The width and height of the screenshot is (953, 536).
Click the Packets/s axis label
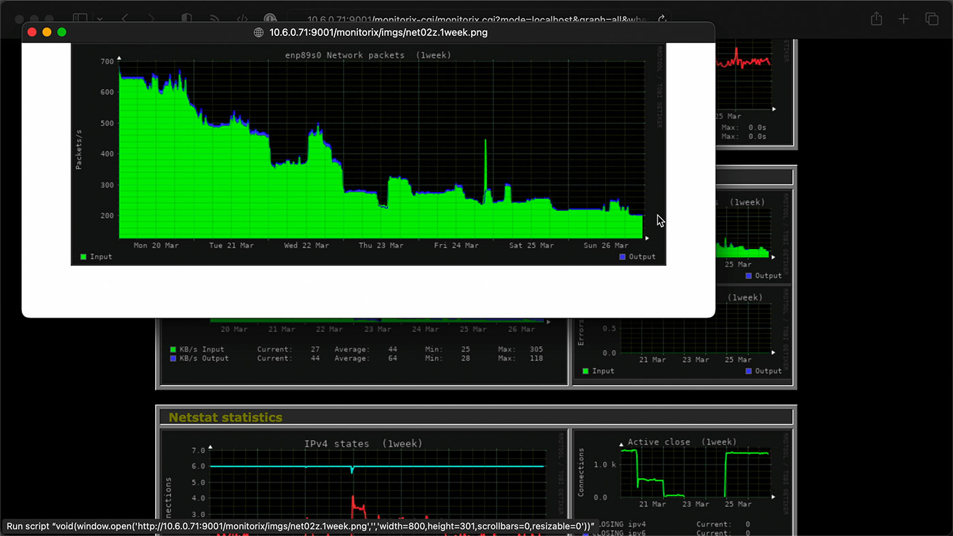pyautogui.click(x=79, y=149)
